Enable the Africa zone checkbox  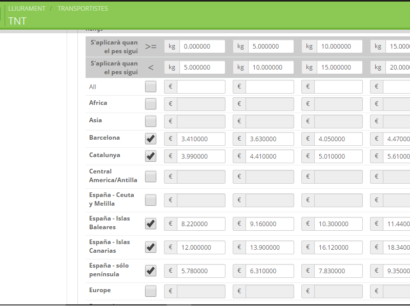(x=151, y=104)
